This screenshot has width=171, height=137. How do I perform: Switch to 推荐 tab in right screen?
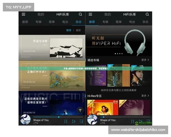point(92,22)
